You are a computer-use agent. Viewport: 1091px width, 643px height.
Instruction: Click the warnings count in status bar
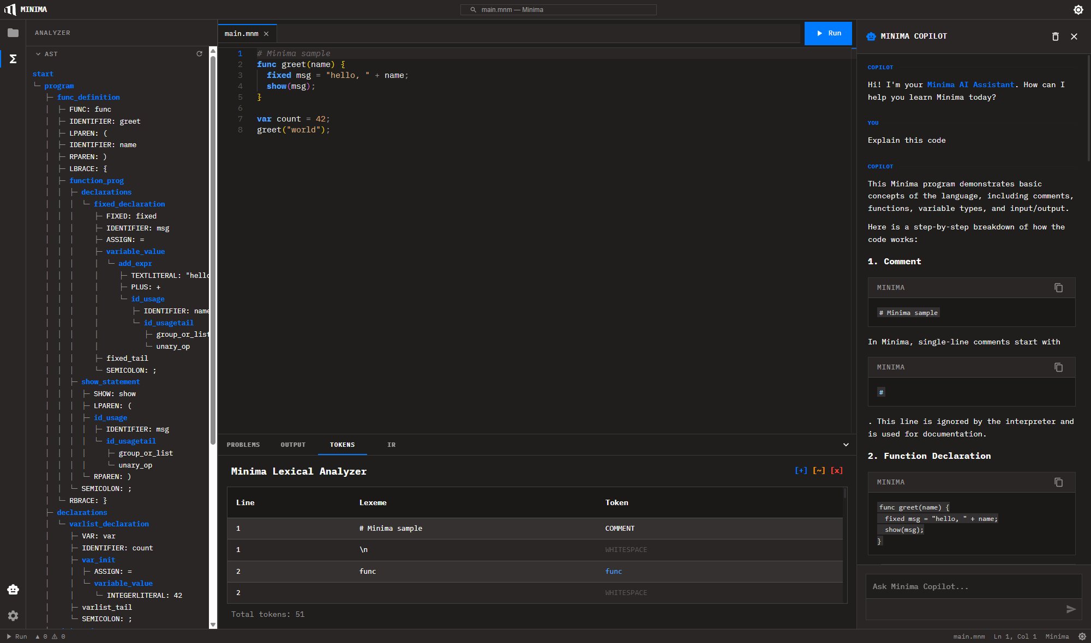[59, 636]
